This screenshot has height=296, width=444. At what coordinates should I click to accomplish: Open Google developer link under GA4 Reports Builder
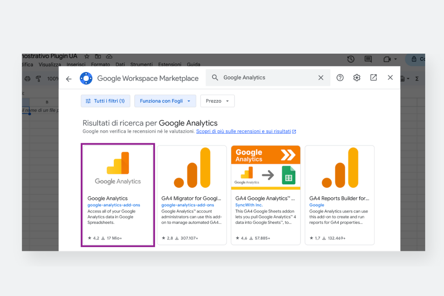317,205
